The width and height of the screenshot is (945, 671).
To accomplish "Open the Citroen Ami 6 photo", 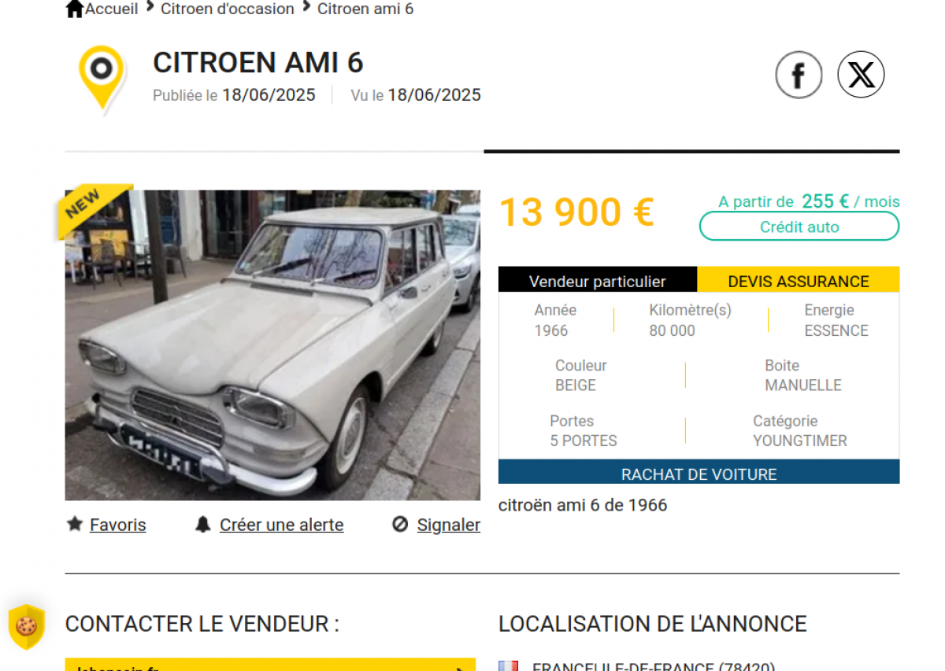I will click(272, 345).
